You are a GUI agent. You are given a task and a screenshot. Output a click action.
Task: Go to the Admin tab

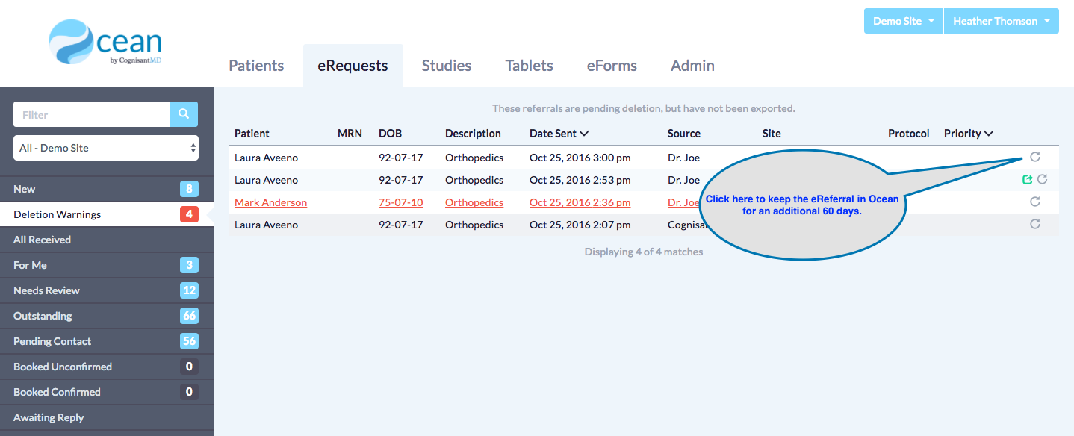point(692,66)
